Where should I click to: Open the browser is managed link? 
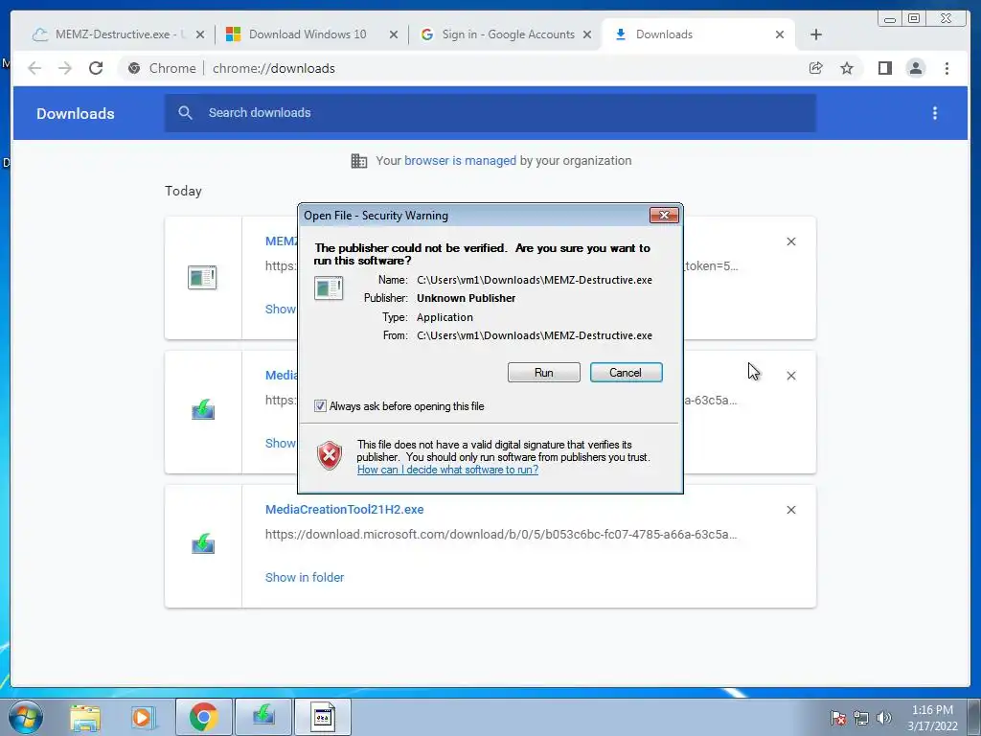(x=460, y=161)
